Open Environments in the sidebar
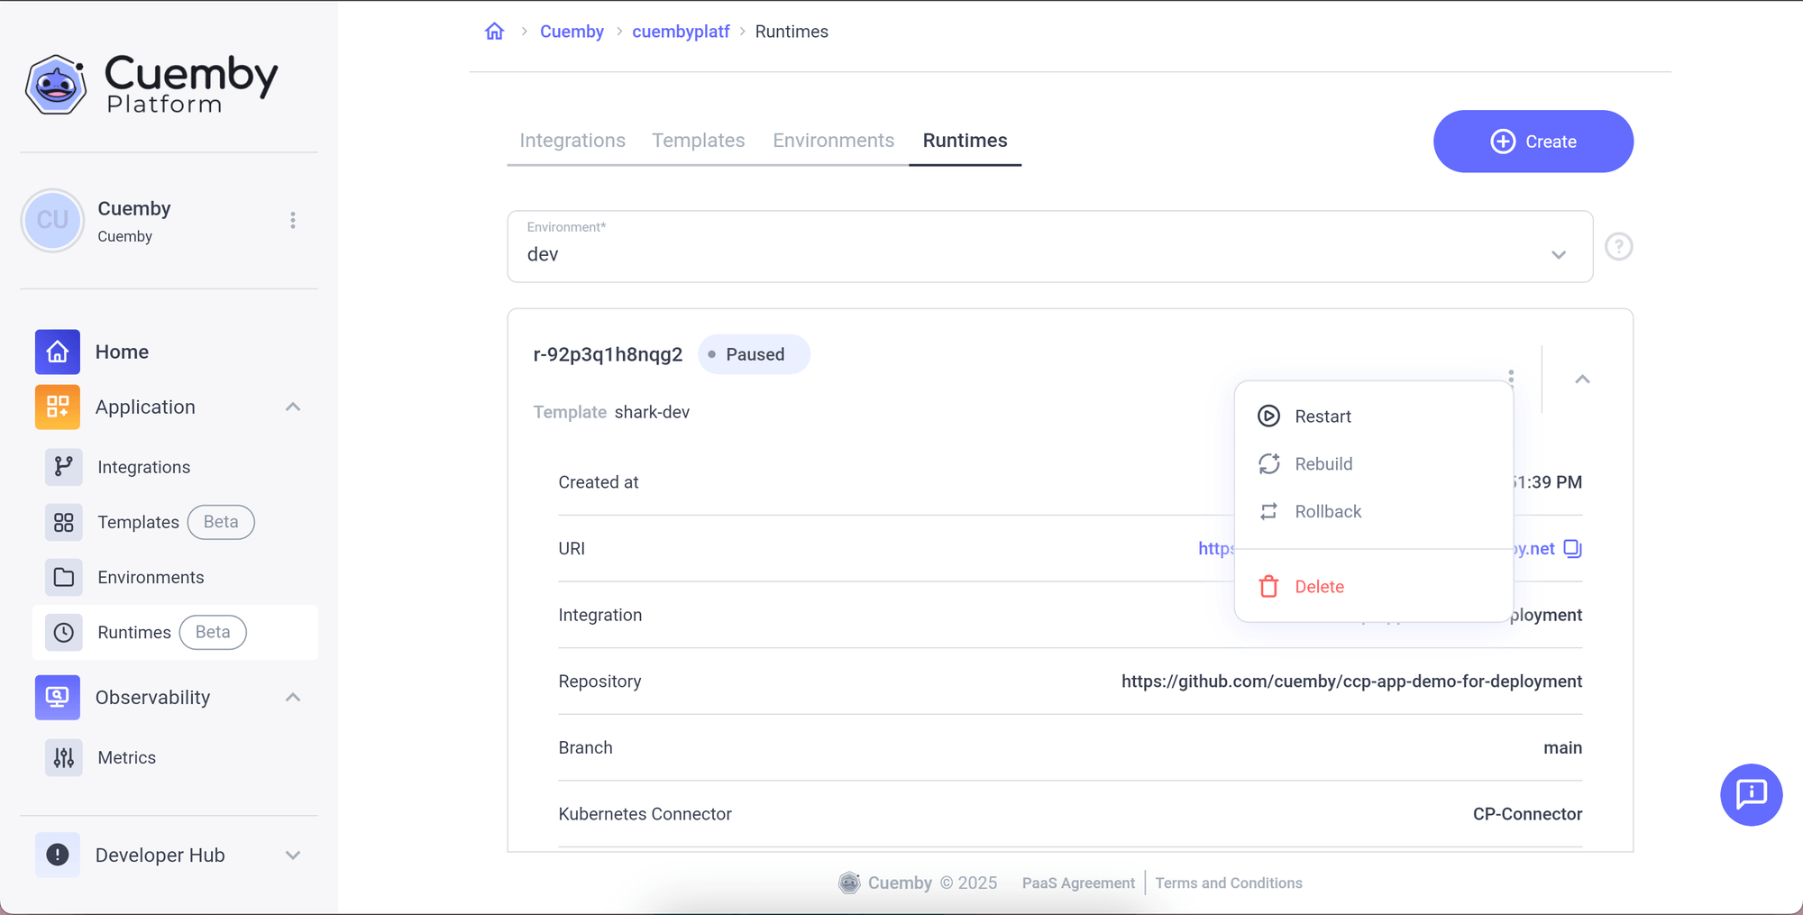The height and width of the screenshot is (915, 1803). (151, 577)
